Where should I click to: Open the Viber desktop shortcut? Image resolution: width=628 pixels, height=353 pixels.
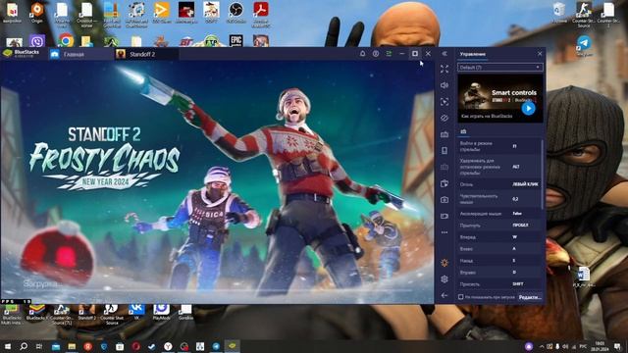point(37,41)
